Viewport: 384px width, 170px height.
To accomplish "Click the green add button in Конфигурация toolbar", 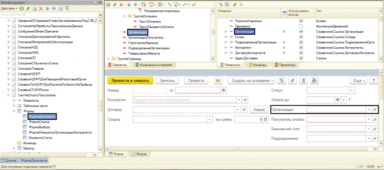I will click(22, 8).
